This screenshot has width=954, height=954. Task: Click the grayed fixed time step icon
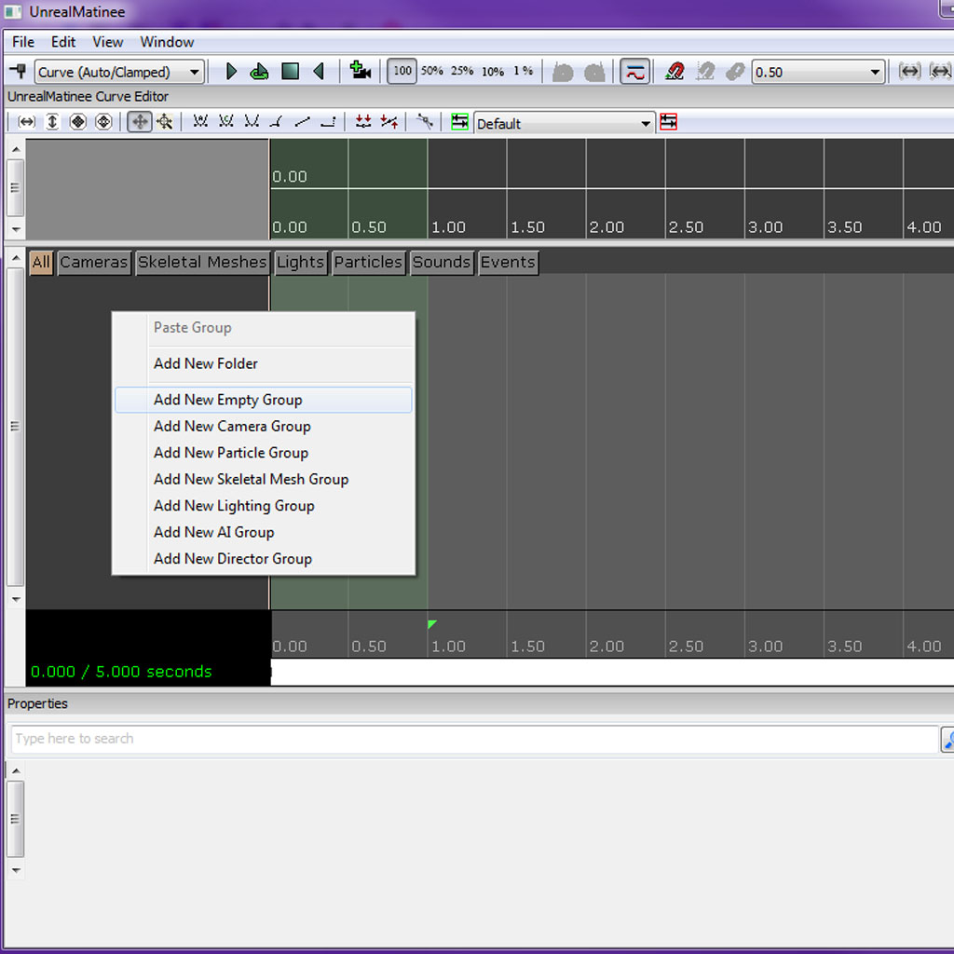click(x=735, y=71)
